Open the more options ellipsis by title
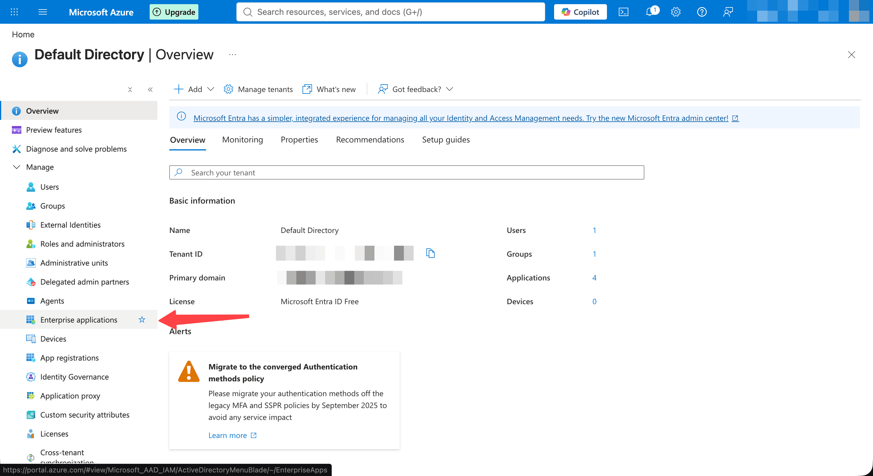 tap(233, 55)
